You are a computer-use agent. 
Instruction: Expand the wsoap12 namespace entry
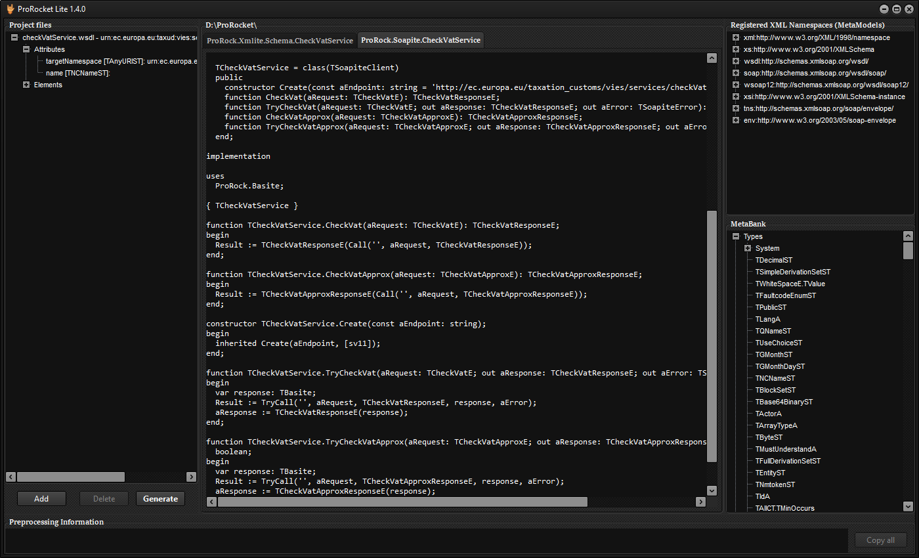pyautogui.click(x=736, y=85)
